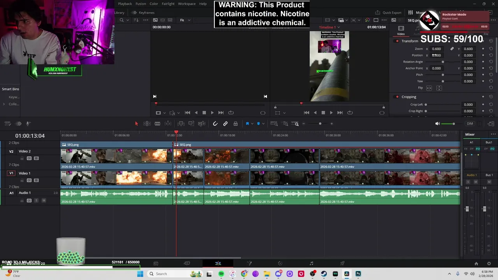Open Timeline View Options icon
Screen dimensions: 498x280
7,124
